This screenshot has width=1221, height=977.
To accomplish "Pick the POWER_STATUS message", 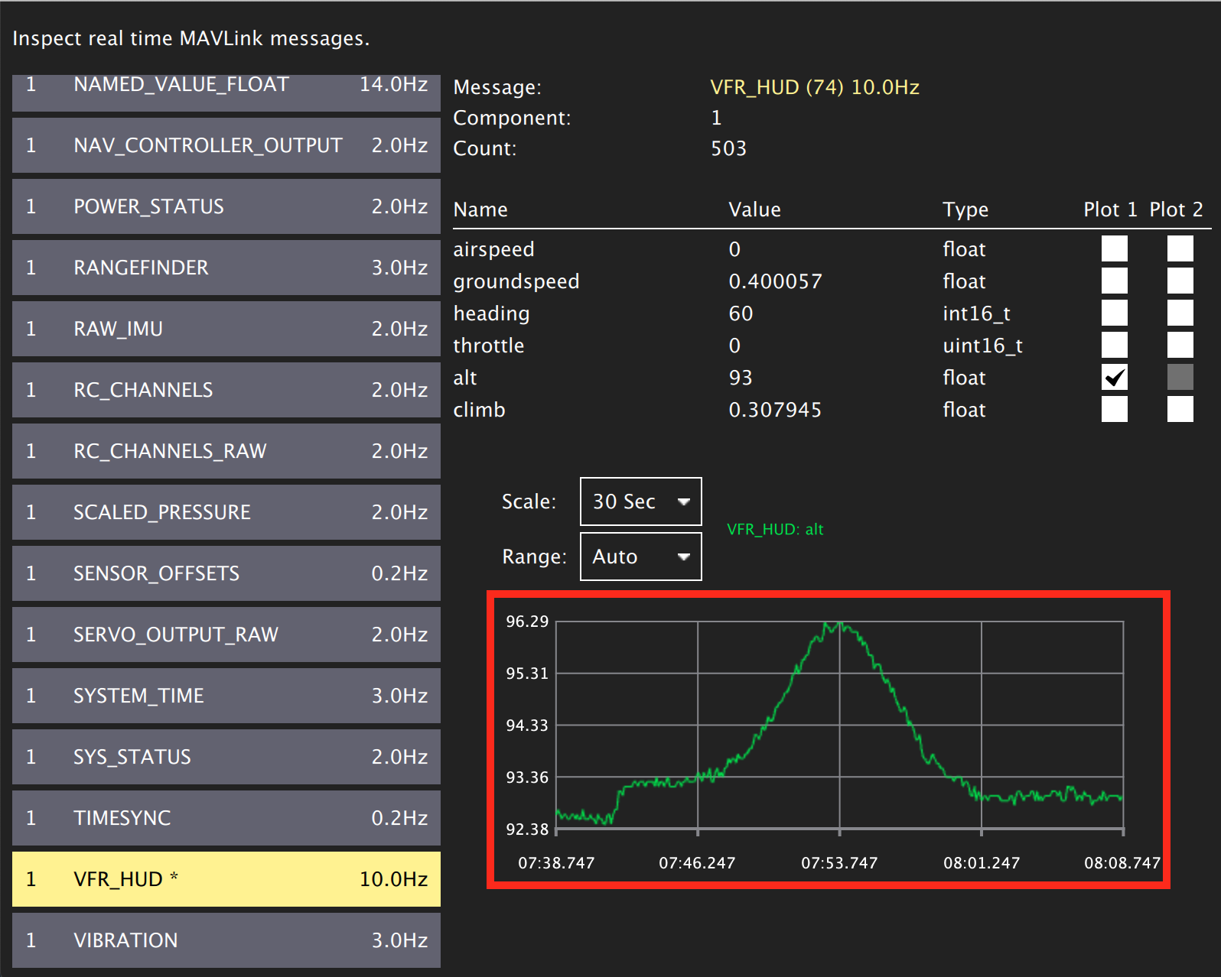I will pyautogui.click(x=226, y=206).
